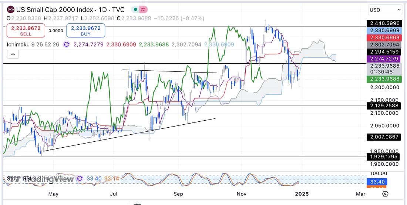Click the Stoch RSI refresh icon
Viewport: 407px width, 205px height.
(x=79, y=179)
